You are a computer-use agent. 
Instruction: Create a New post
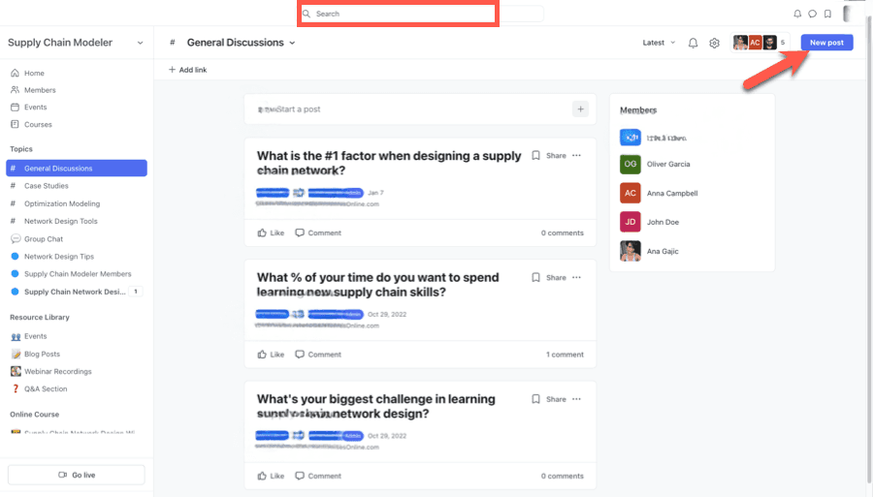(x=826, y=43)
